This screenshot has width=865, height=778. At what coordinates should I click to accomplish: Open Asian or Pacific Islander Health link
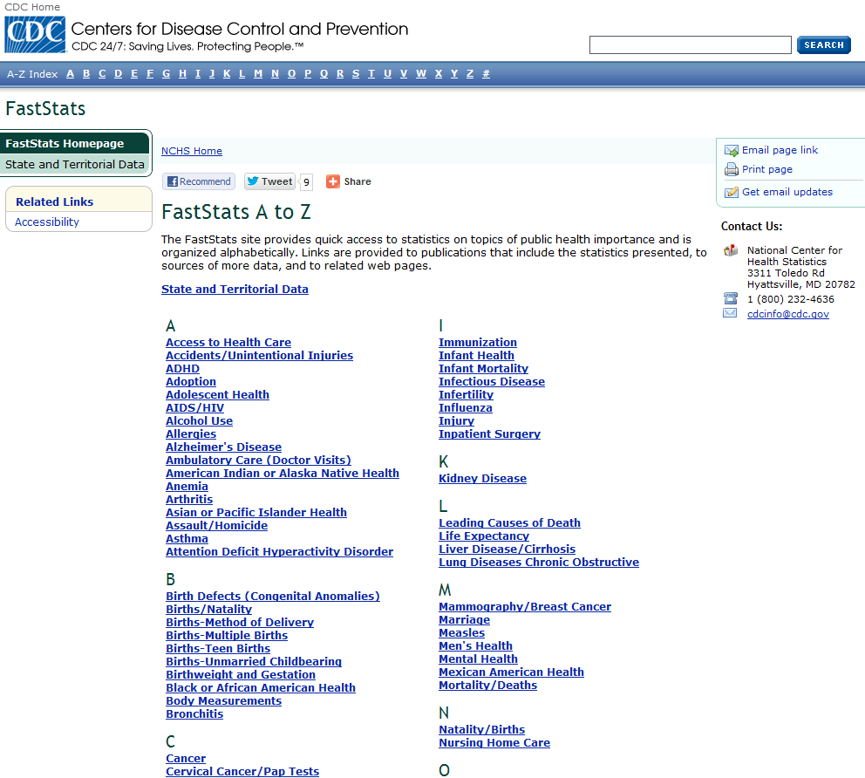[256, 513]
